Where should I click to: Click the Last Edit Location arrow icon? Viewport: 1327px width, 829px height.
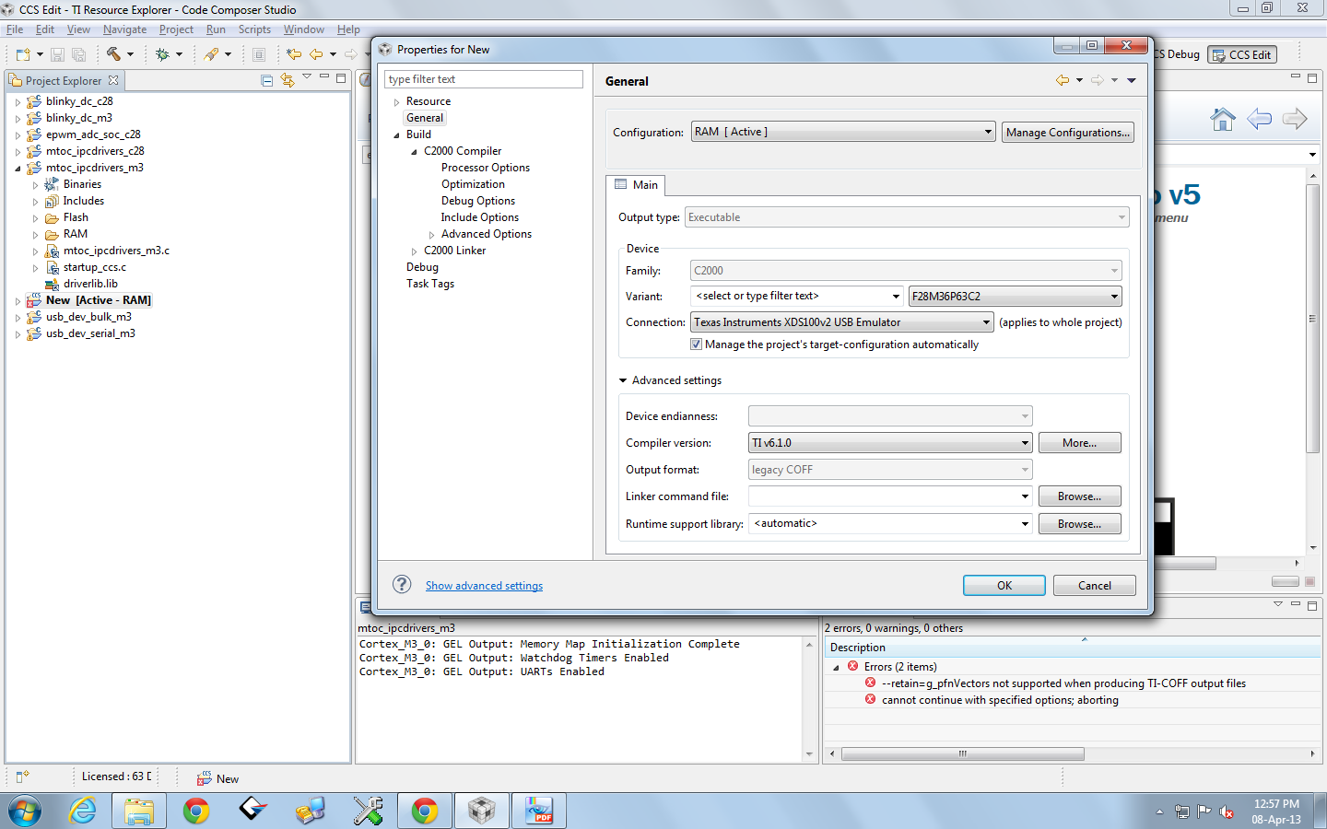point(294,54)
